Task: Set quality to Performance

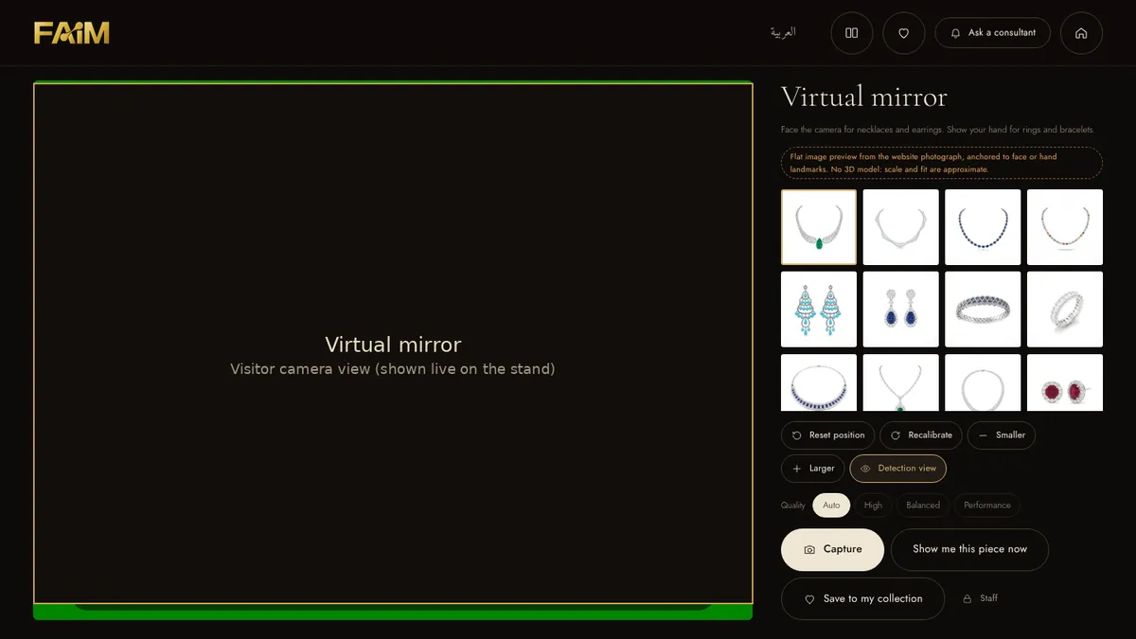Action: pyautogui.click(x=987, y=506)
